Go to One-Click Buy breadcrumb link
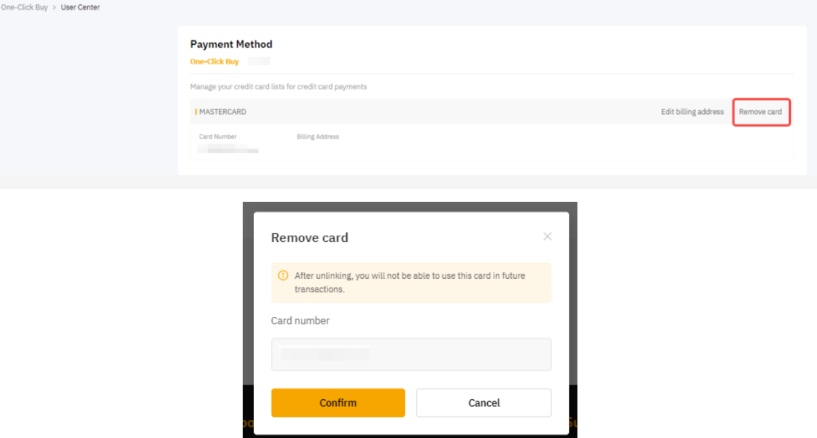 click(x=24, y=7)
